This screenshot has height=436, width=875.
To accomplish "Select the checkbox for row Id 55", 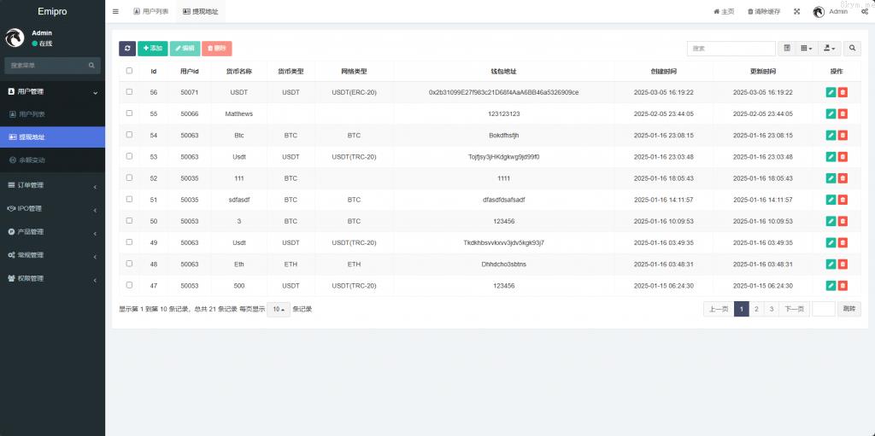I will 129,113.
